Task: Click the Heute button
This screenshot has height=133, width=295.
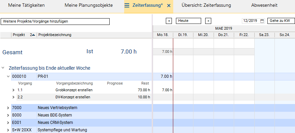Action: [x=188, y=21]
